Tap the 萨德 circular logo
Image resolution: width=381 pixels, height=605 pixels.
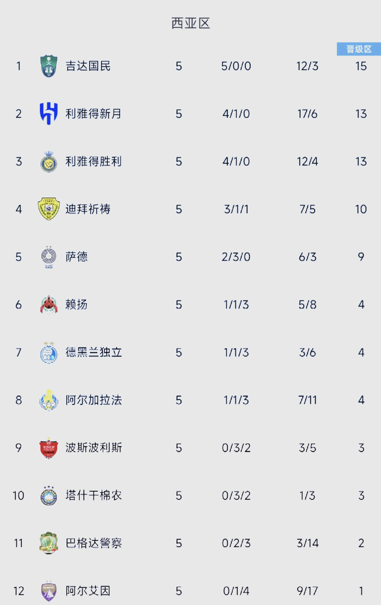49,257
